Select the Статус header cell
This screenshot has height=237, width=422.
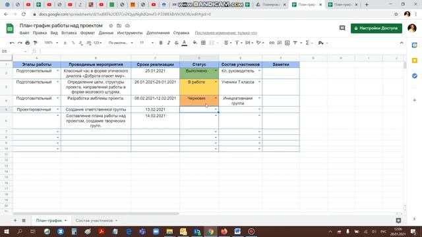199,65
